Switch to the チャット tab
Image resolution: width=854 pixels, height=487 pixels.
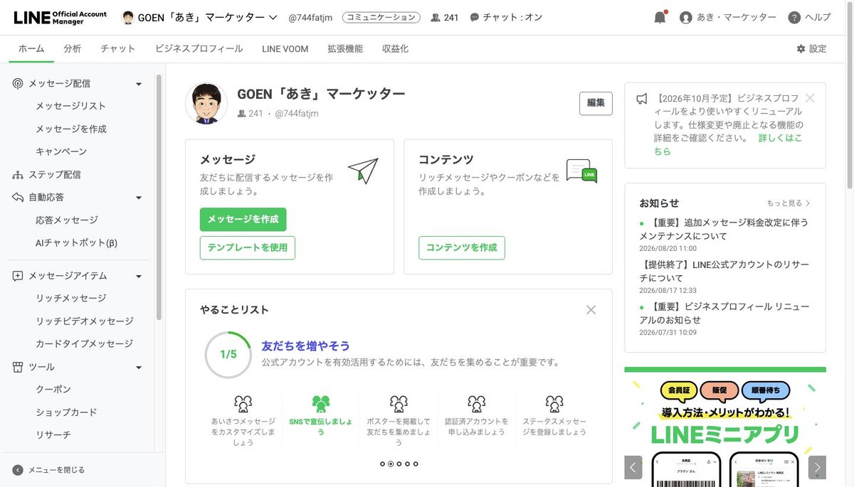tap(118, 48)
